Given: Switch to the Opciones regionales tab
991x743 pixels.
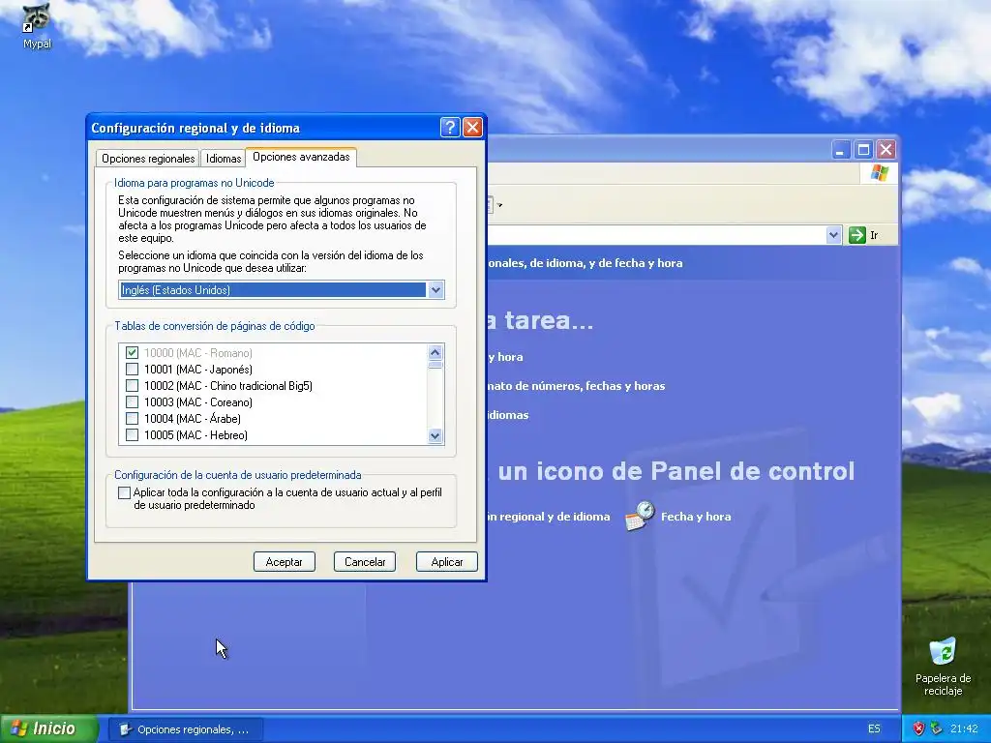Looking at the screenshot, I should (x=148, y=159).
